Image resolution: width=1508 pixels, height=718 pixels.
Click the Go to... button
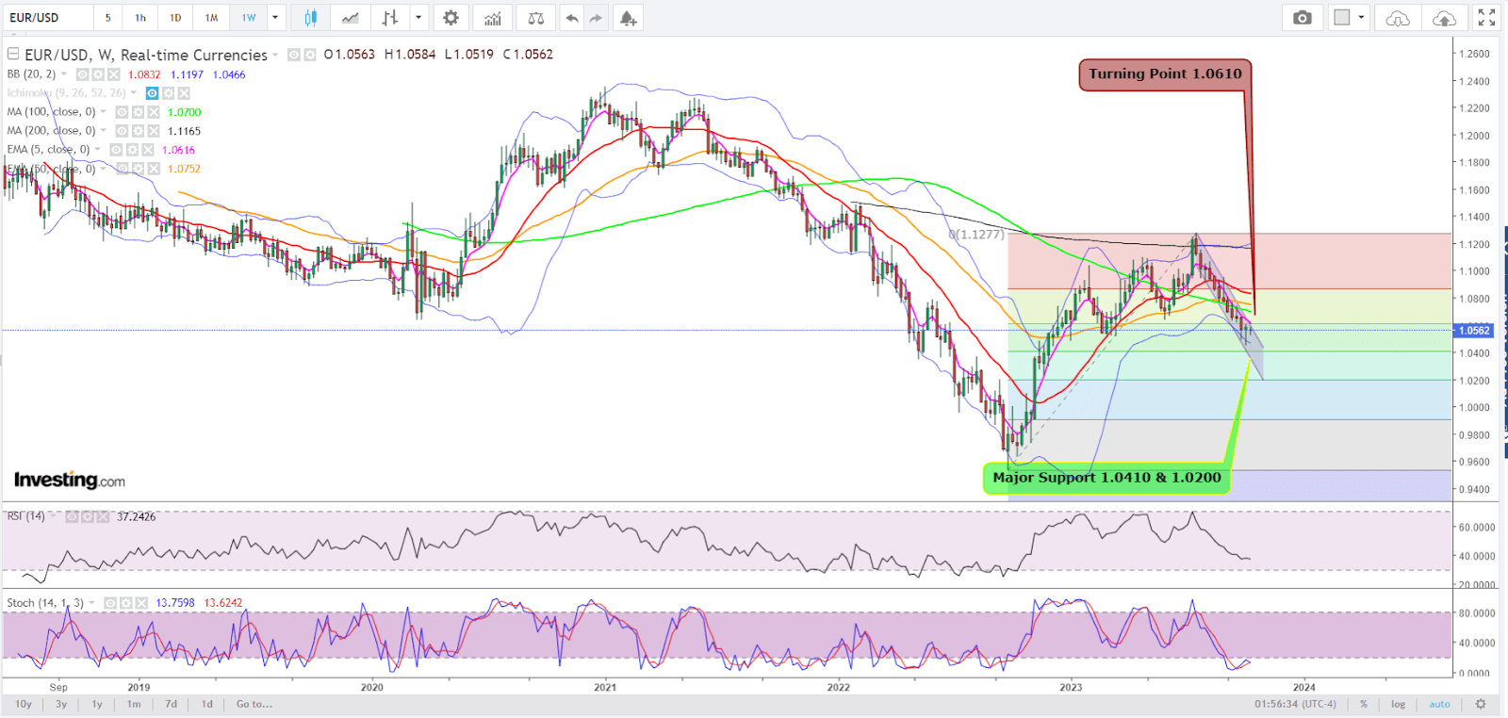[x=254, y=704]
